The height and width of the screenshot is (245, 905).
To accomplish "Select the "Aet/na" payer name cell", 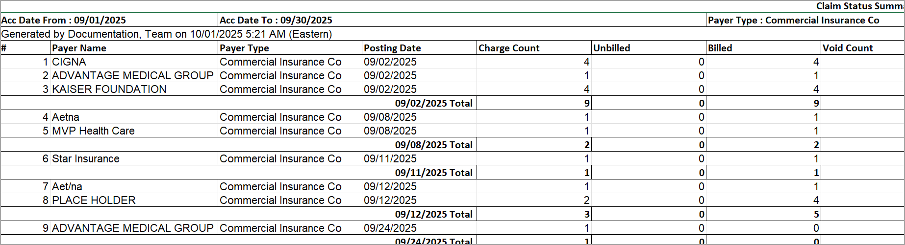I will pyautogui.click(x=67, y=187).
